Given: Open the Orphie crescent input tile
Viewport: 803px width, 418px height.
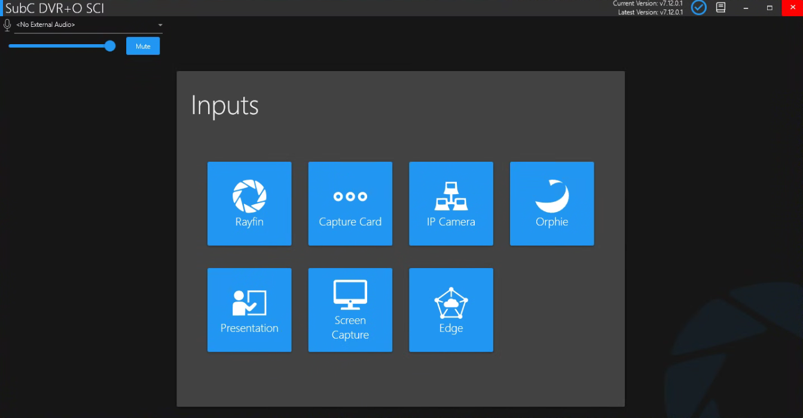Looking at the screenshot, I should (x=552, y=204).
